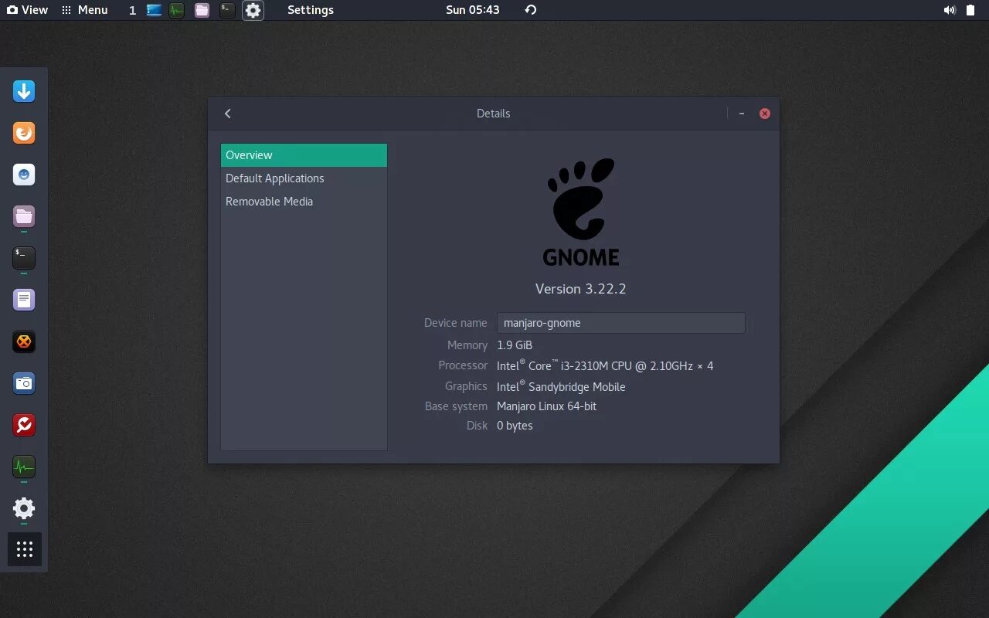
Task: Open the Settings gear in the dock
Action: coord(24,508)
